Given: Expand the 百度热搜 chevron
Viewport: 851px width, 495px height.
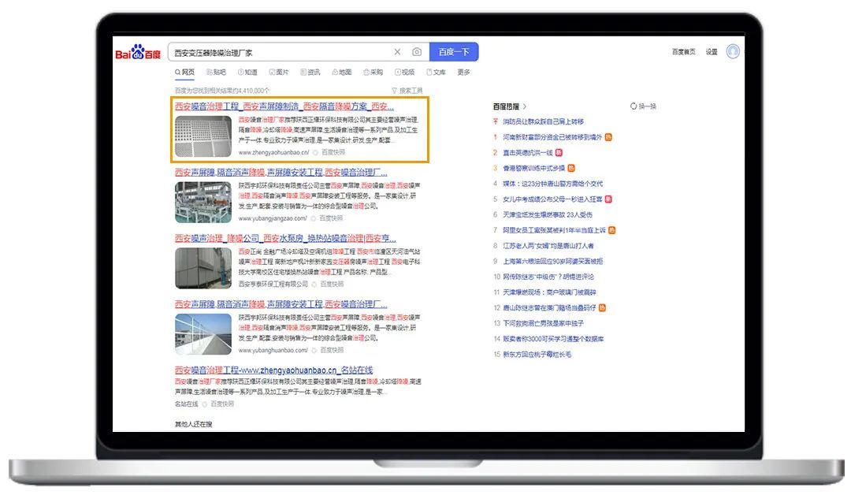Looking at the screenshot, I should [525, 106].
